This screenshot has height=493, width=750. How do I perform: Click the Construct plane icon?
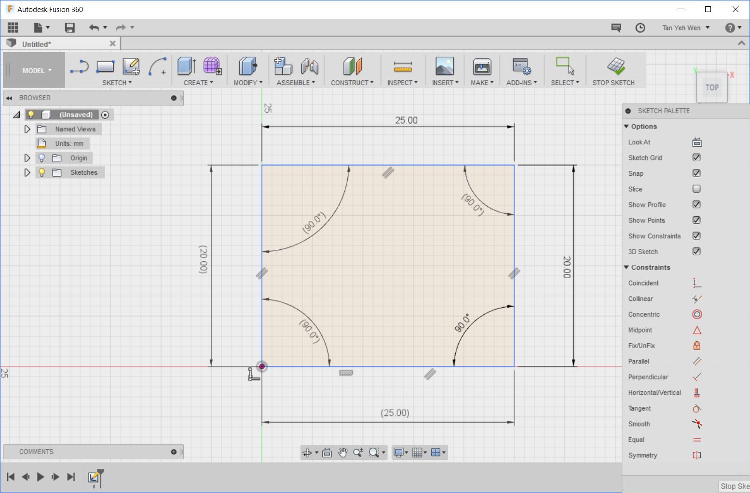(x=353, y=66)
